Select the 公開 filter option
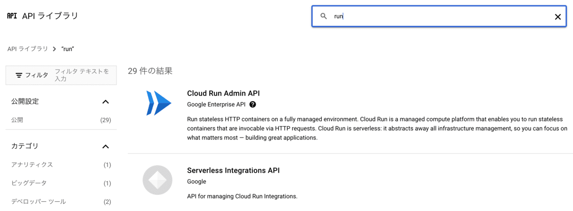573x211 pixels. (x=17, y=120)
